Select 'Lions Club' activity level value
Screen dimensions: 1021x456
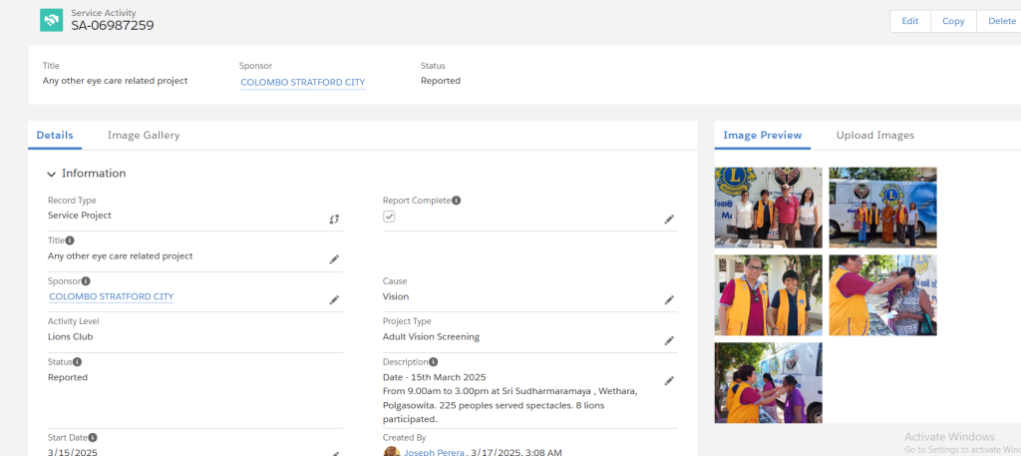71,337
